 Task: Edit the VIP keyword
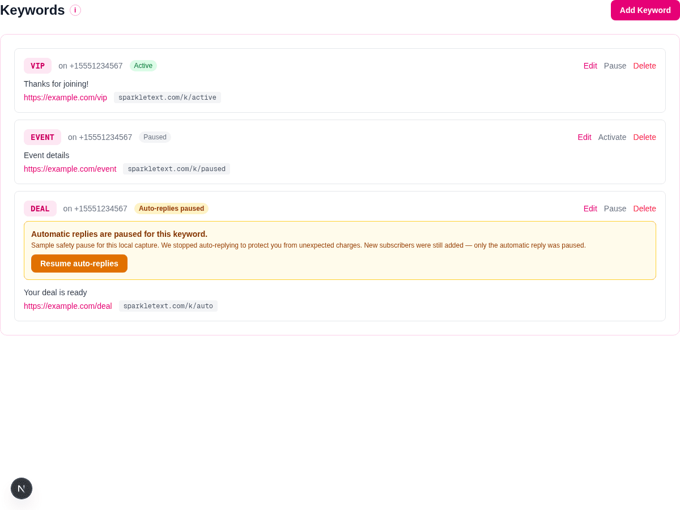[x=590, y=66]
